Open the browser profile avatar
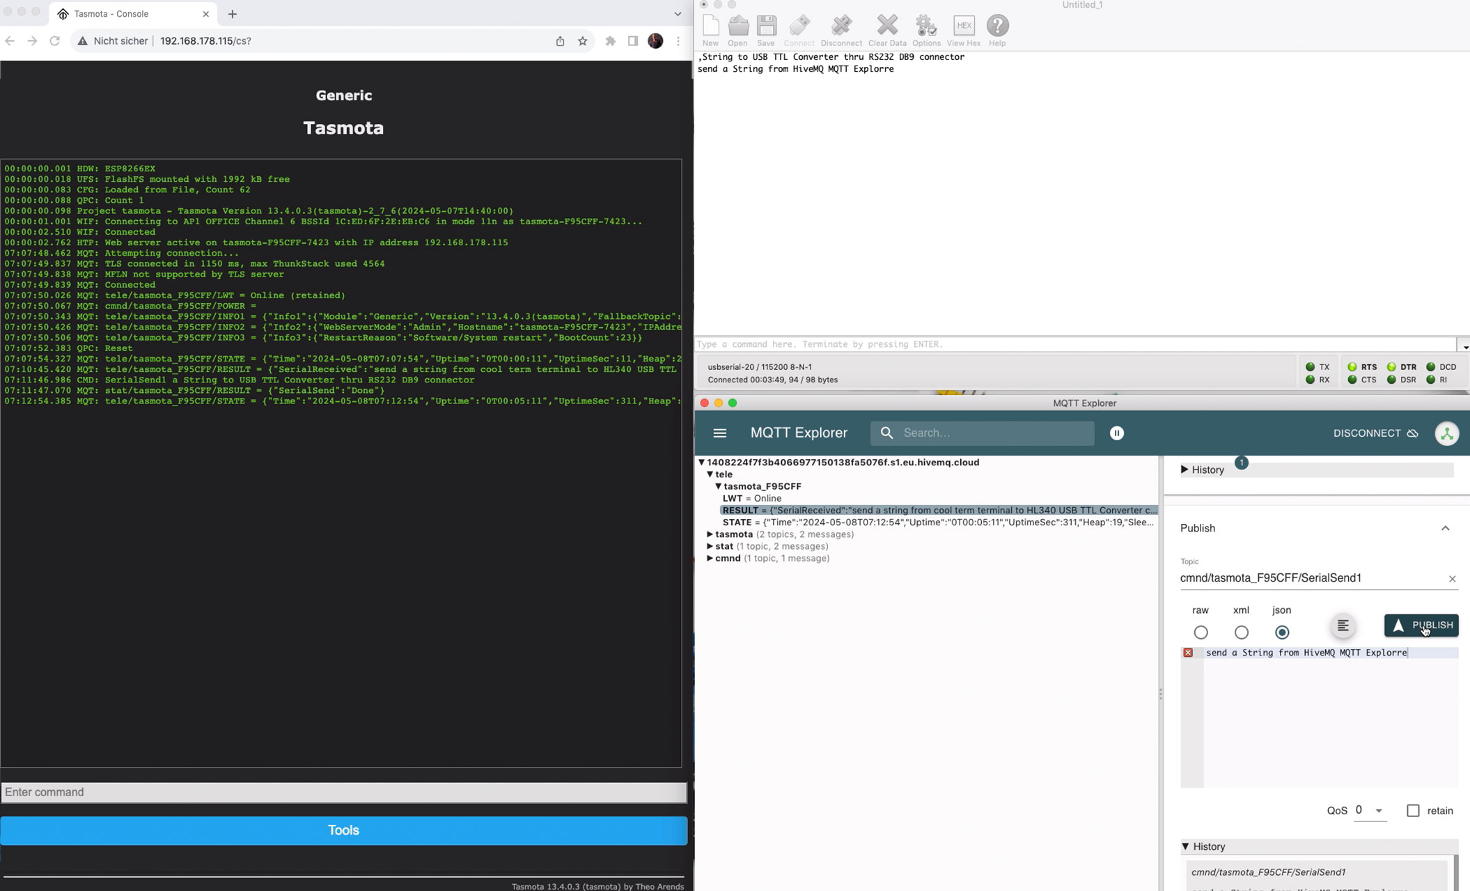1470x891 pixels. [x=655, y=41]
